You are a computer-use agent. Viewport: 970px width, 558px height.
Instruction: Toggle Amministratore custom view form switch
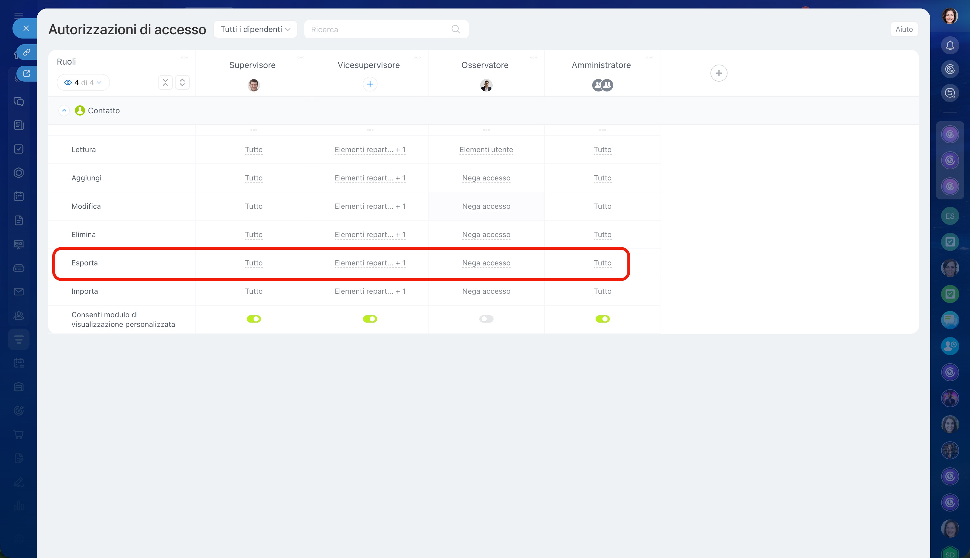602,319
